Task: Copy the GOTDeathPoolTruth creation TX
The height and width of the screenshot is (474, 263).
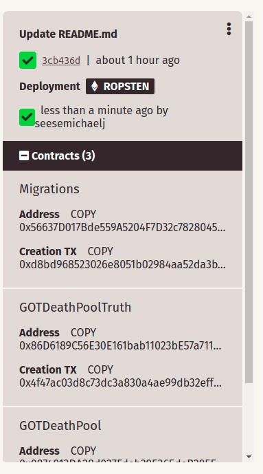Action: coord(100,369)
